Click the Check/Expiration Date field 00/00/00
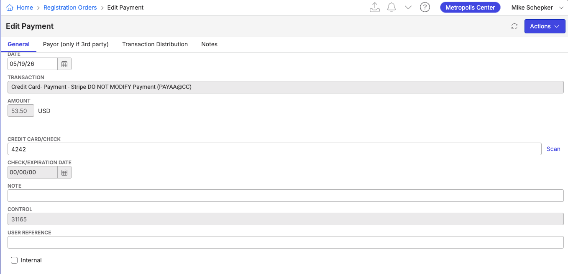568x274 pixels. [33, 172]
